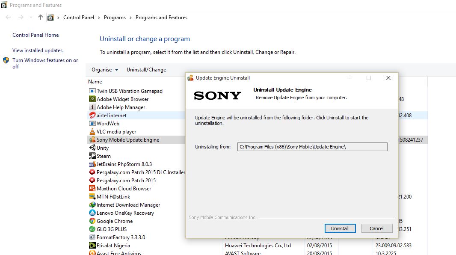Open the Organise dropdown menu
This screenshot has height=255, width=456.
[103, 70]
